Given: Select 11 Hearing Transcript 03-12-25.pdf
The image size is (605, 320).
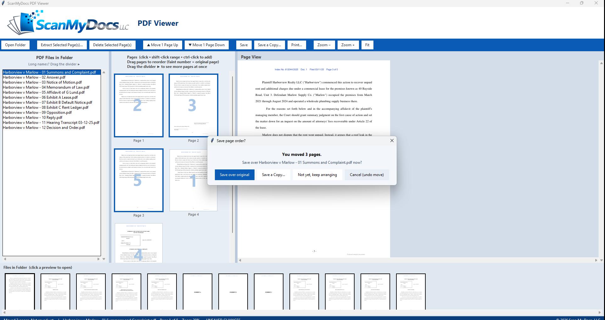Looking at the screenshot, I should (51, 123).
